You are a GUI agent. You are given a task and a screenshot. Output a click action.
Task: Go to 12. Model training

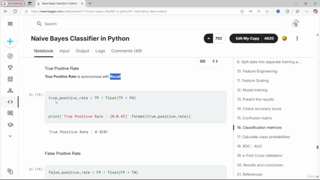tap(252, 90)
